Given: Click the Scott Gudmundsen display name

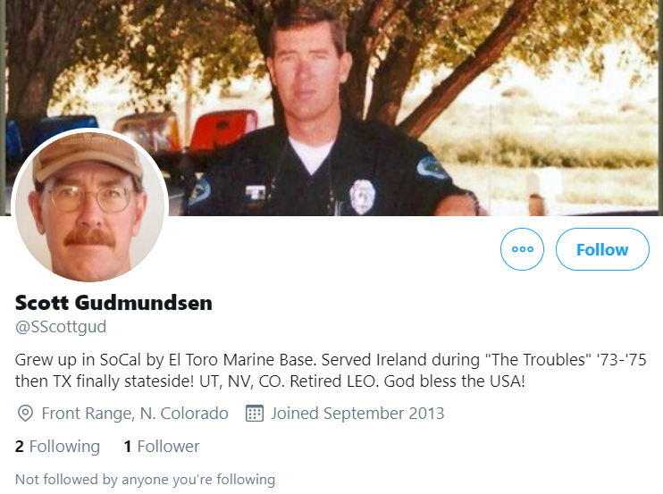Looking at the screenshot, I should (x=113, y=303).
